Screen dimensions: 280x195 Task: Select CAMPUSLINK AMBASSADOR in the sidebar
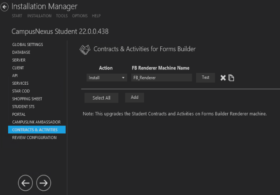[36, 122]
